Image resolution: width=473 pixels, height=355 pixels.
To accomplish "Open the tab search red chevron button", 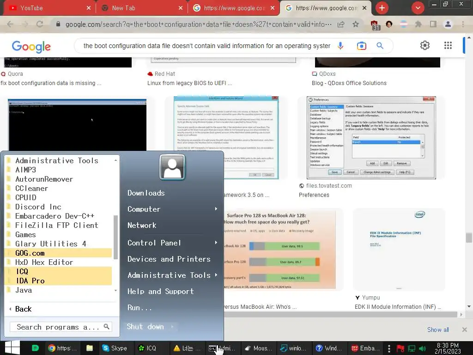I will [418, 8].
